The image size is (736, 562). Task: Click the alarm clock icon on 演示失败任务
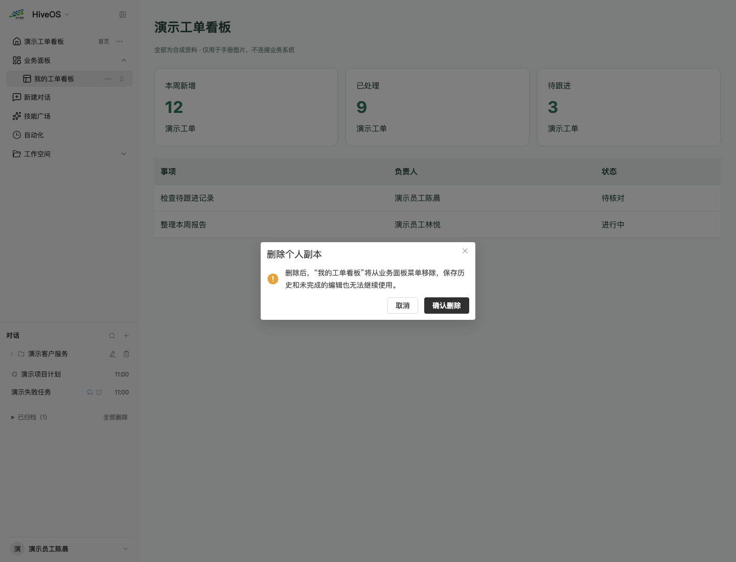(x=99, y=392)
